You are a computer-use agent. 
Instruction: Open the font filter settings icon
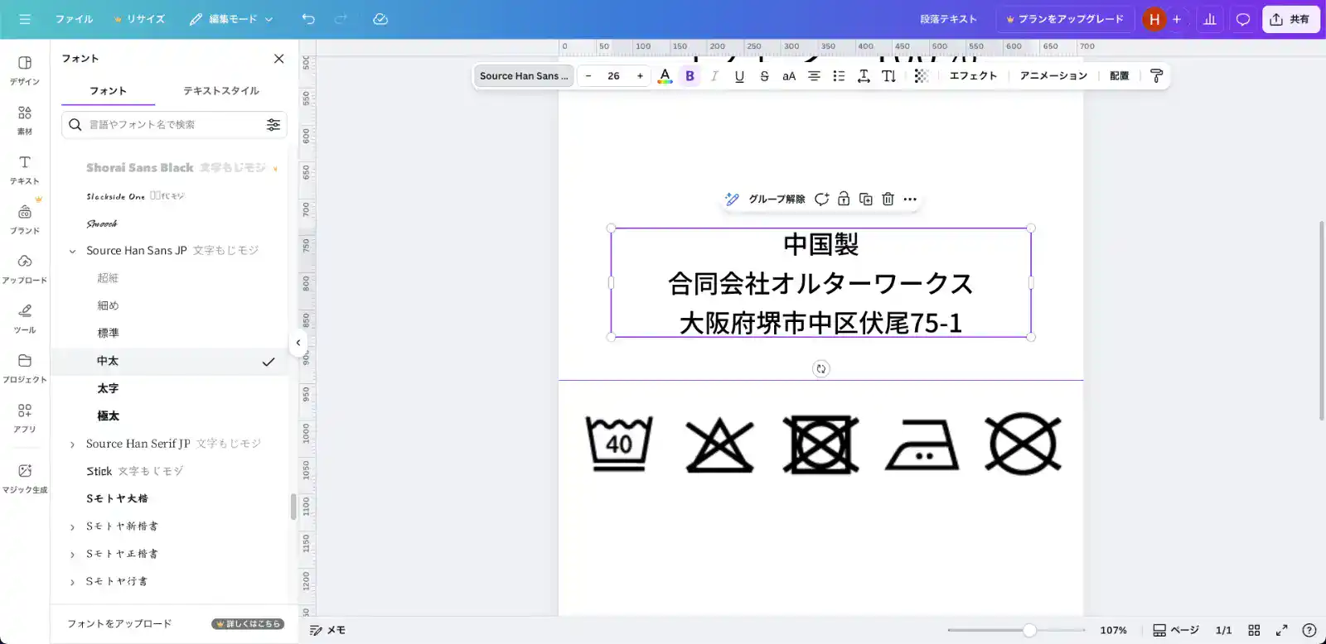click(273, 125)
